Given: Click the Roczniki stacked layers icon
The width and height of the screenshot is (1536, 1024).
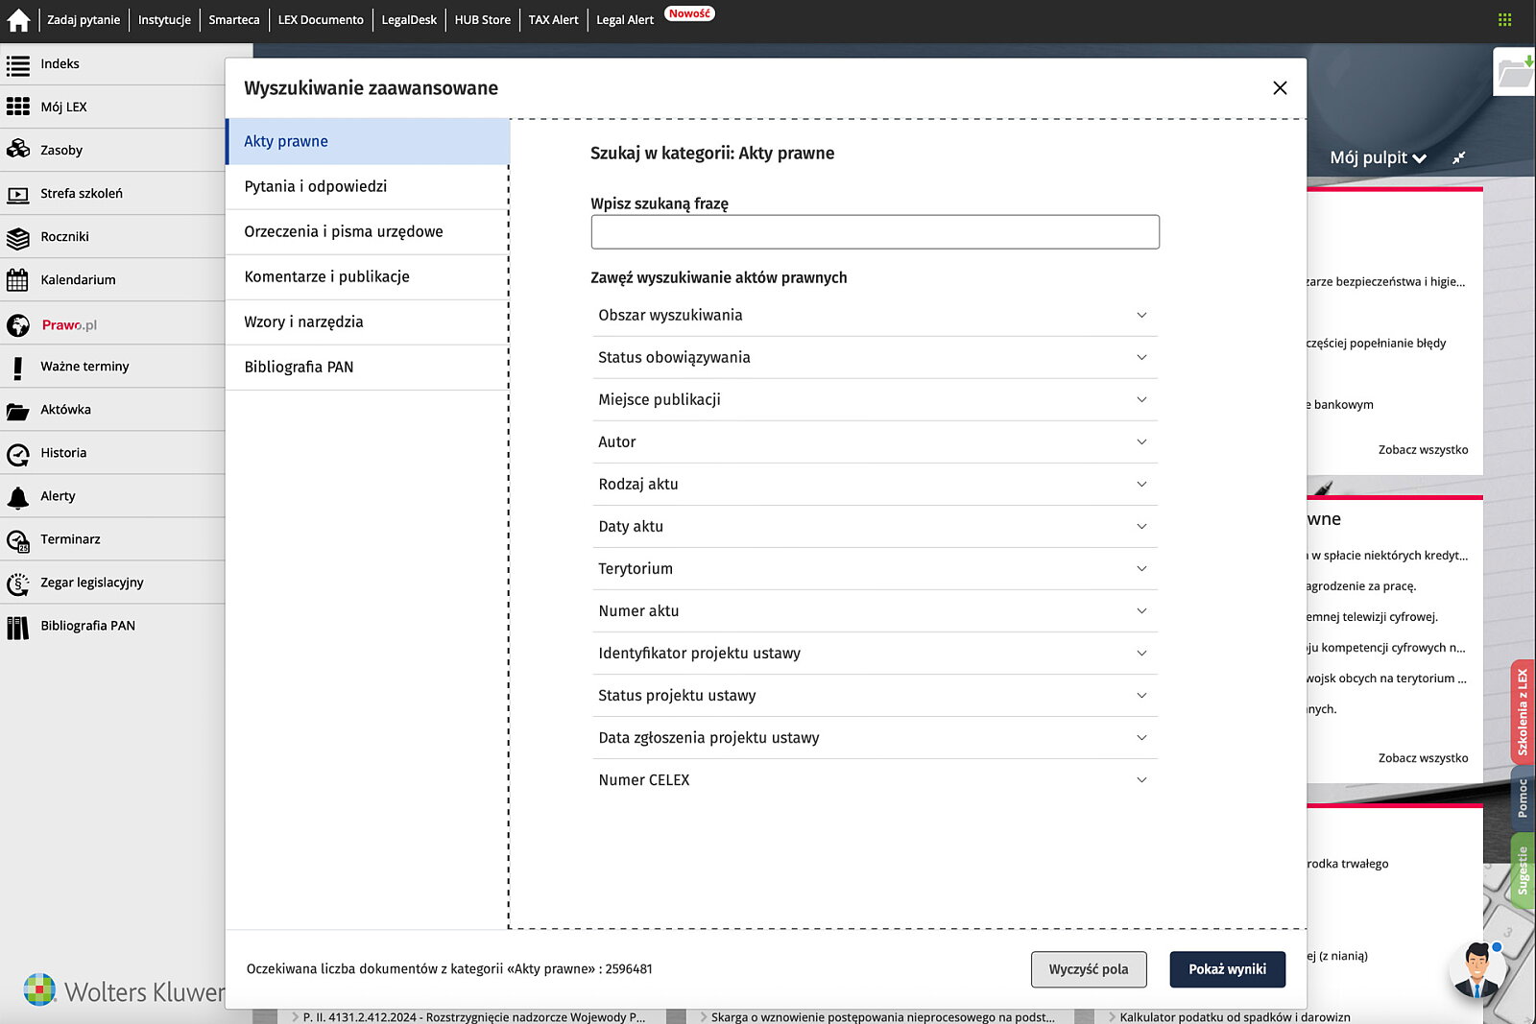Looking at the screenshot, I should coord(17,237).
